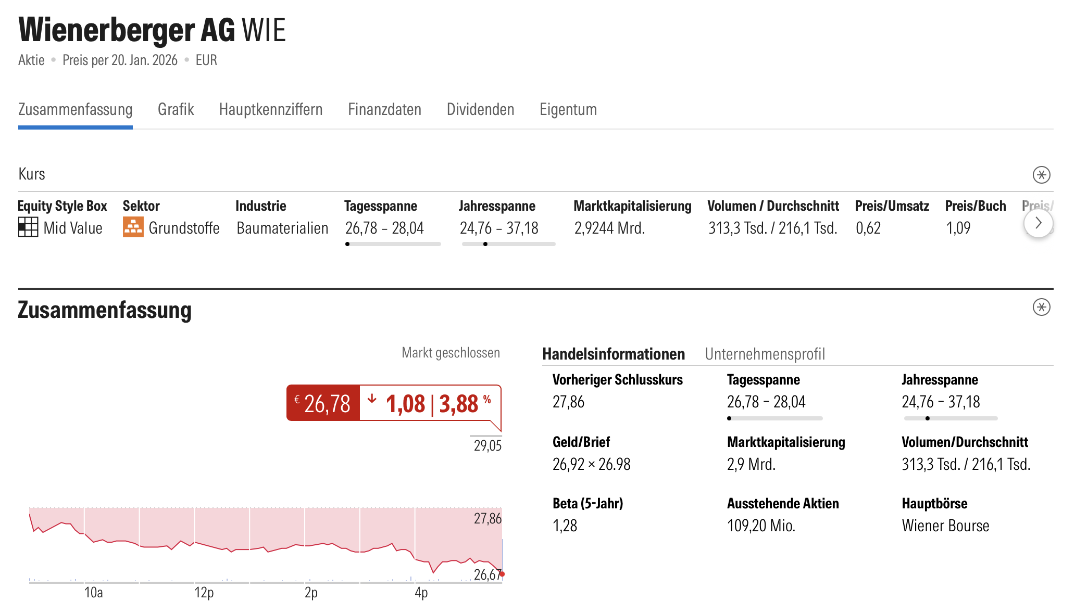
Task: Open the Finanzdaten tab
Action: (x=384, y=110)
